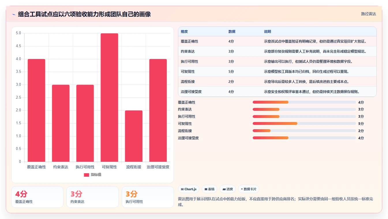Click the 2分 value in the table
The width and height of the screenshot is (388, 219).
coord(231,82)
